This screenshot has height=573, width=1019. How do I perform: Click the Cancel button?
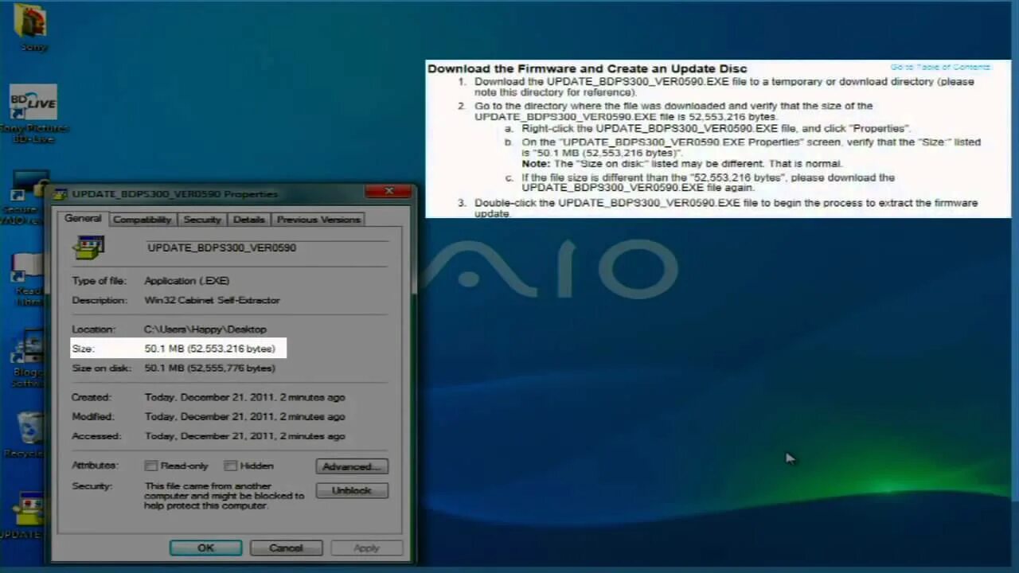click(x=286, y=548)
